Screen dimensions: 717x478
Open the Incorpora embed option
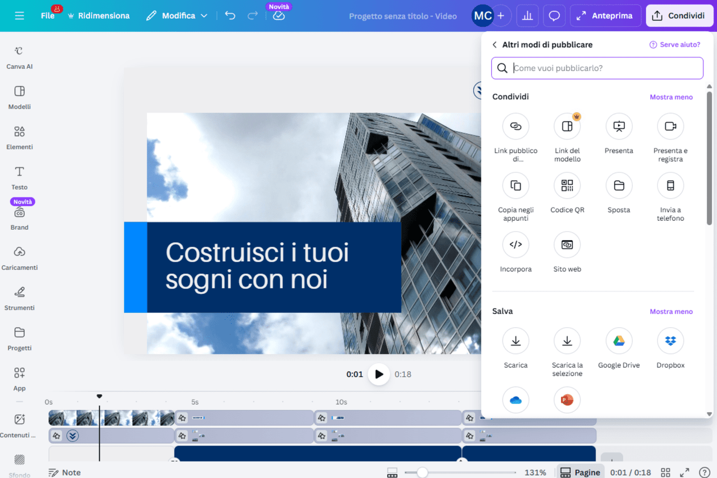click(516, 245)
